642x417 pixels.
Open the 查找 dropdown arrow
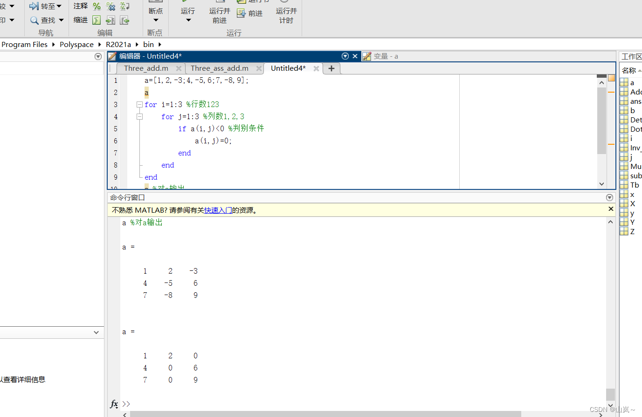click(61, 20)
